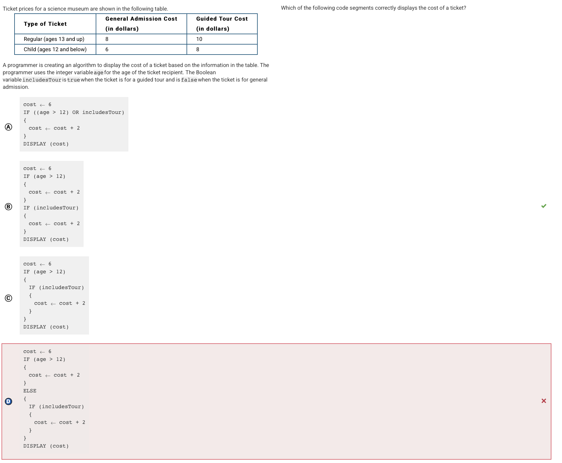The image size is (562, 463).
Task: Click the Child general admission cost 6
Action: click(107, 49)
